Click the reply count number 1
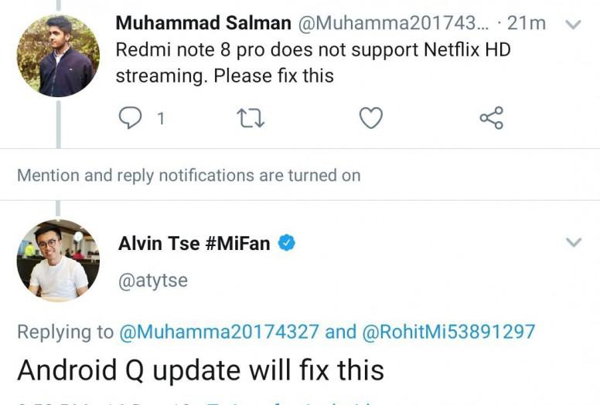This screenshot has width=600, height=405. (161, 118)
